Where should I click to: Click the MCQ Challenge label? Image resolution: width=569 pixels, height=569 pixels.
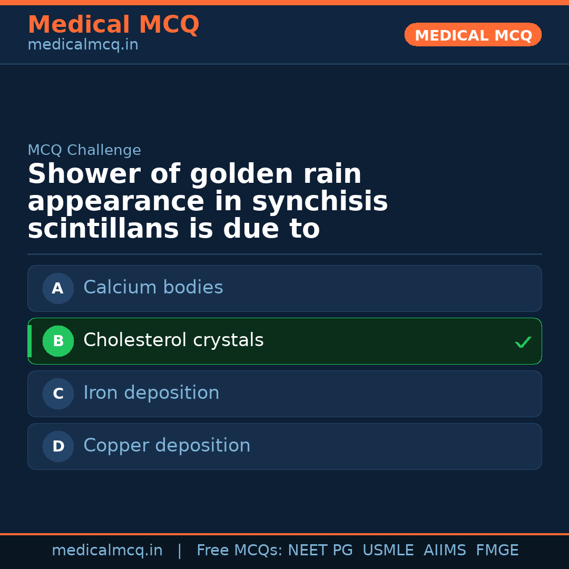(84, 150)
